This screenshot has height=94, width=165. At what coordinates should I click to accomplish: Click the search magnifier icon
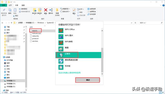click(162, 23)
